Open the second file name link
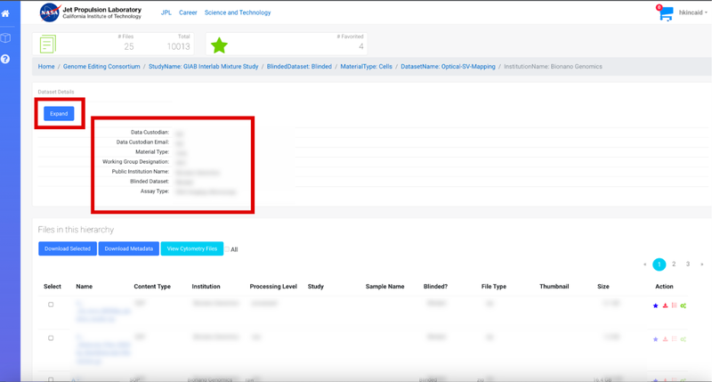 tap(103, 349)
